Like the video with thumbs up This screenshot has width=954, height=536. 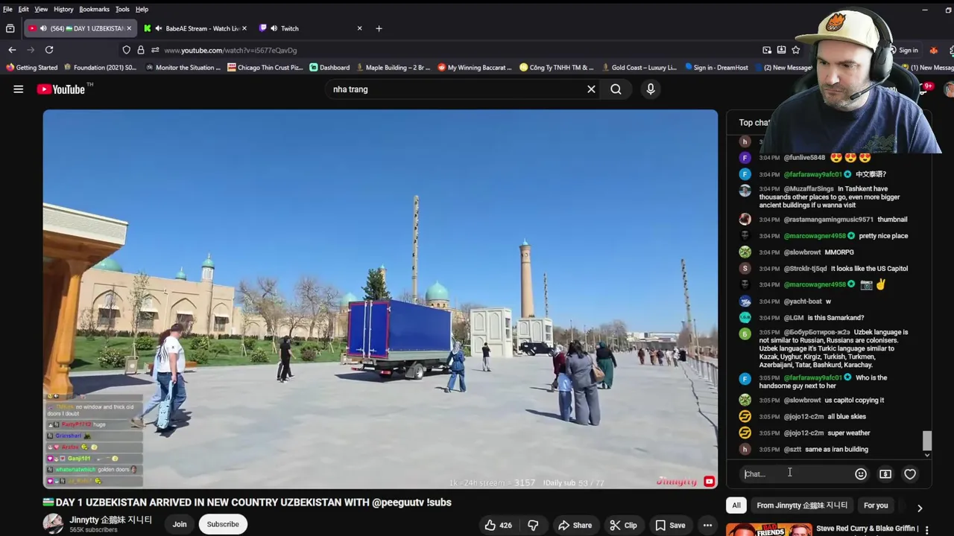[499, 526]
